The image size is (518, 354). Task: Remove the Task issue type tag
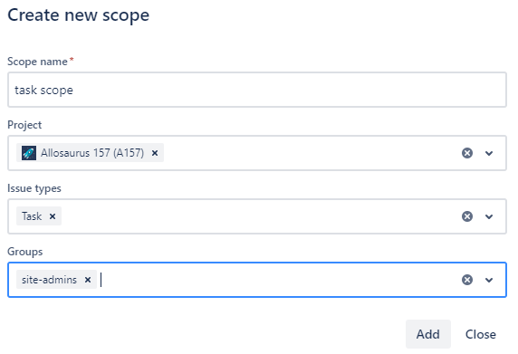(53, 216)
